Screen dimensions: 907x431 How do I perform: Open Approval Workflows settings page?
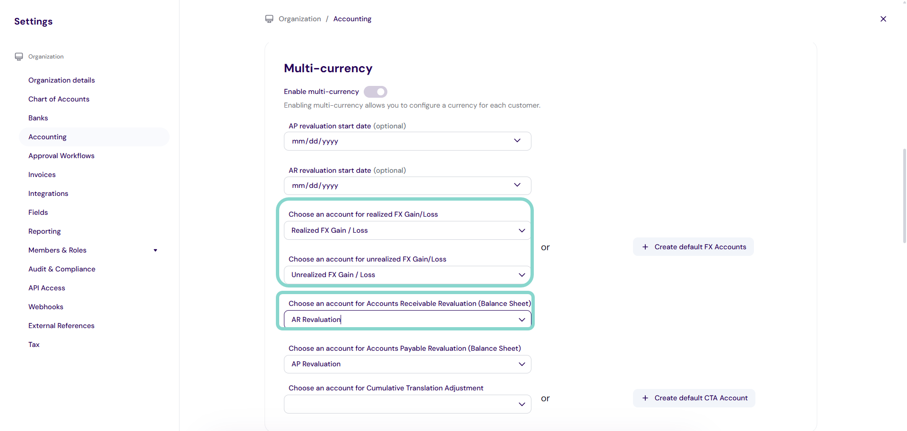pos(61,156)
